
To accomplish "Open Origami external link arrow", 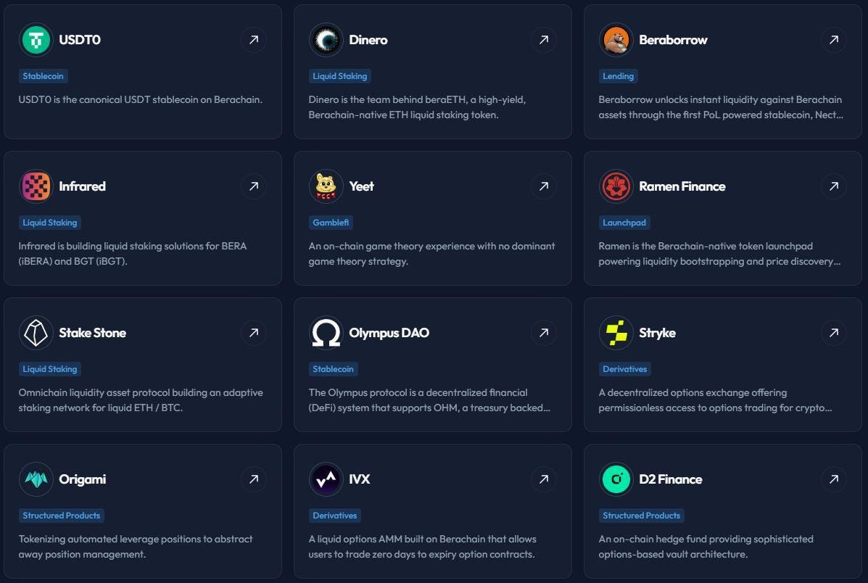I will [x=254, y=479].
